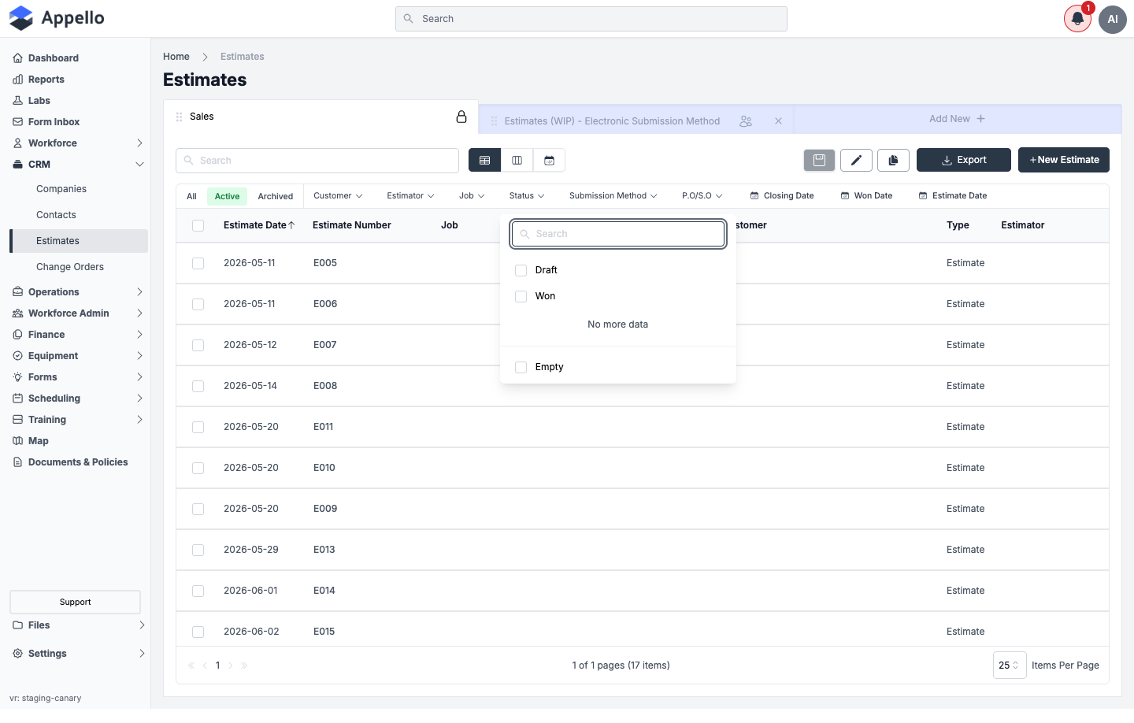Show All estimates tab
1134x723 pixels.
pos(191,197)
